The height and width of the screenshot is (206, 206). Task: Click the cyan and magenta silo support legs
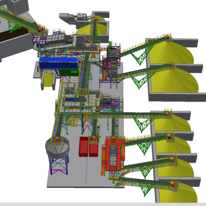pos(59,165)
